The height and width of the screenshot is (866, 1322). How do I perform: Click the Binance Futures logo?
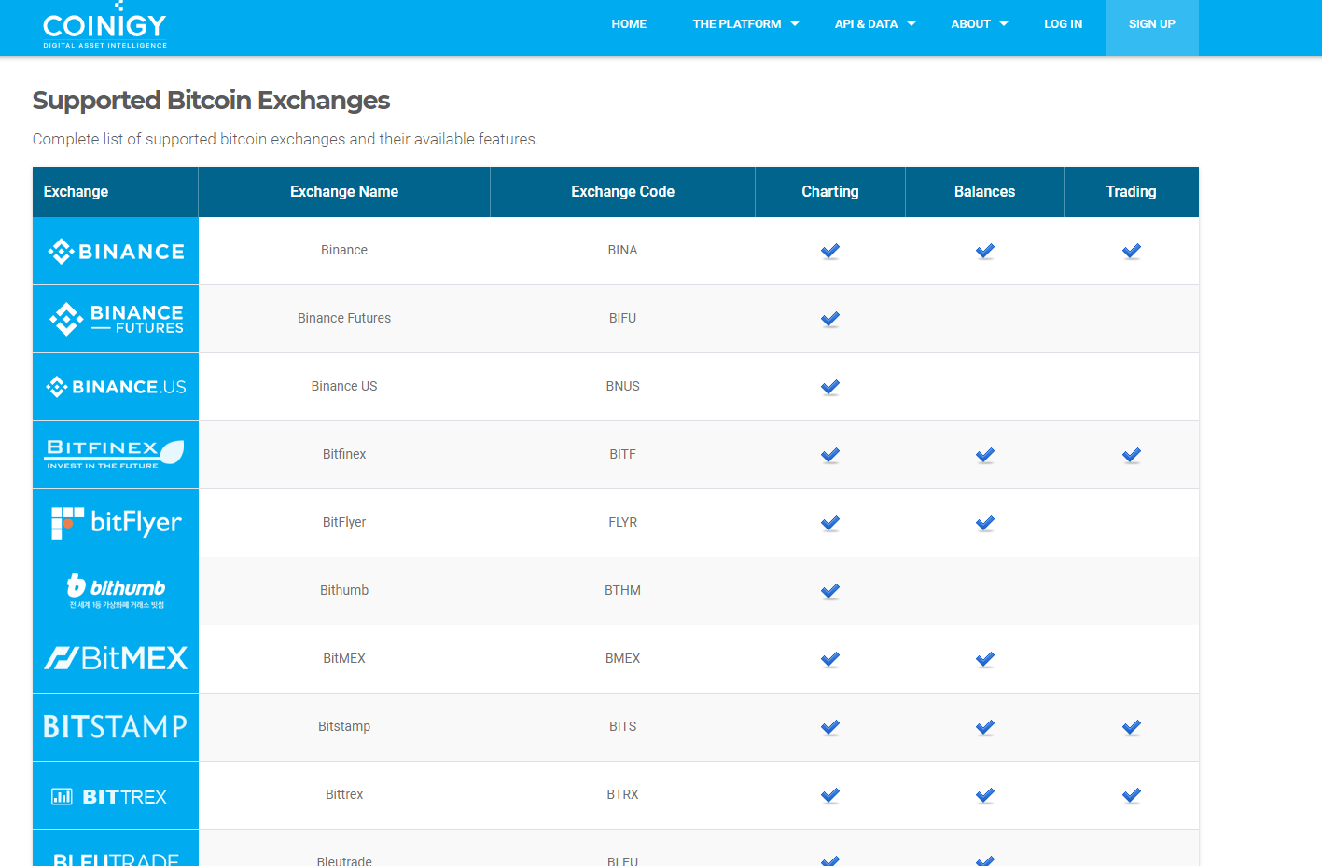coord(116,319)
